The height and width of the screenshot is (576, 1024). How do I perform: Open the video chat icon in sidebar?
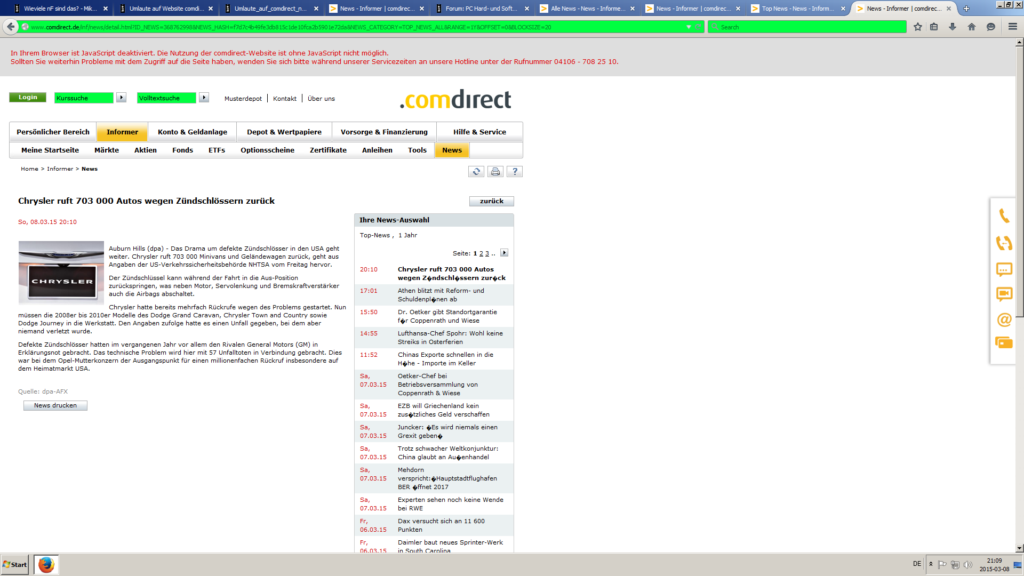point(1004,294)
